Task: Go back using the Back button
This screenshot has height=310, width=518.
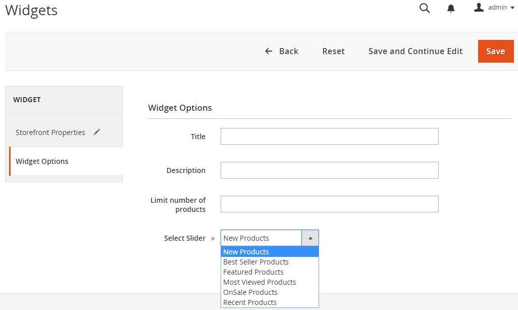Action: pos(282,51)
